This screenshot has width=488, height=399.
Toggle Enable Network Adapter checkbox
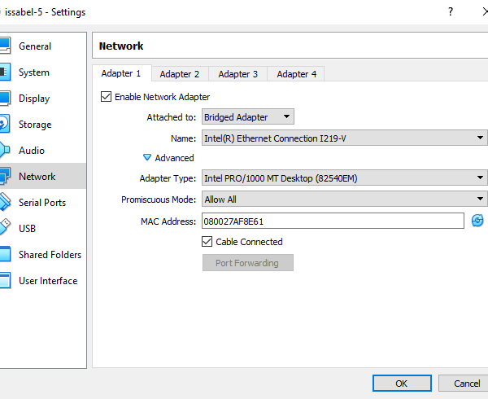[106, 97]
